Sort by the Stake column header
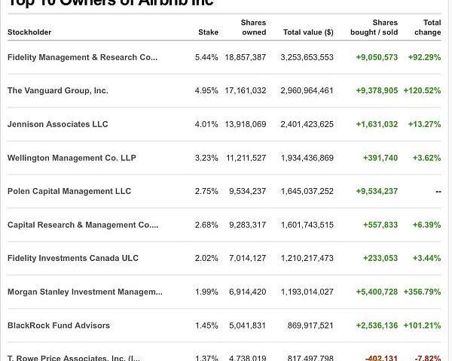 pos(208,32)
